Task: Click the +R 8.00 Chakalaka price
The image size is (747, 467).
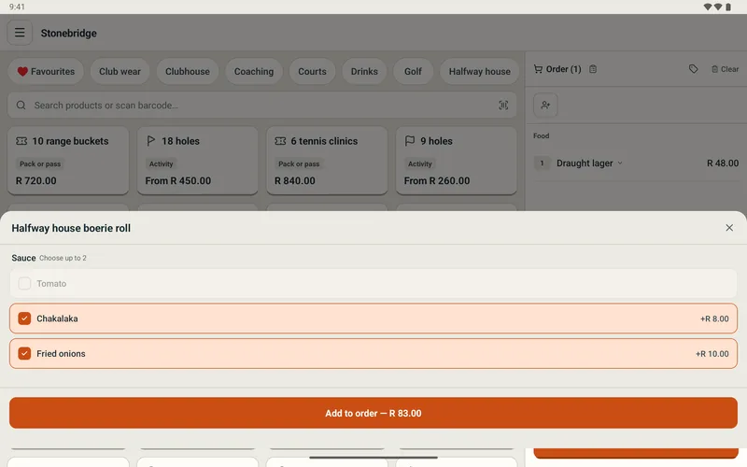Action: 714,318
